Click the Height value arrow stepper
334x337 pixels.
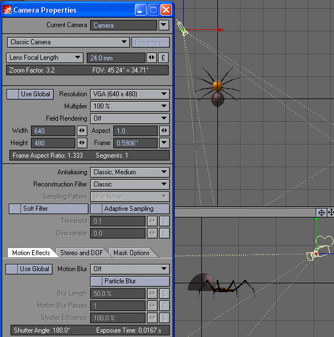coord(82,143)
